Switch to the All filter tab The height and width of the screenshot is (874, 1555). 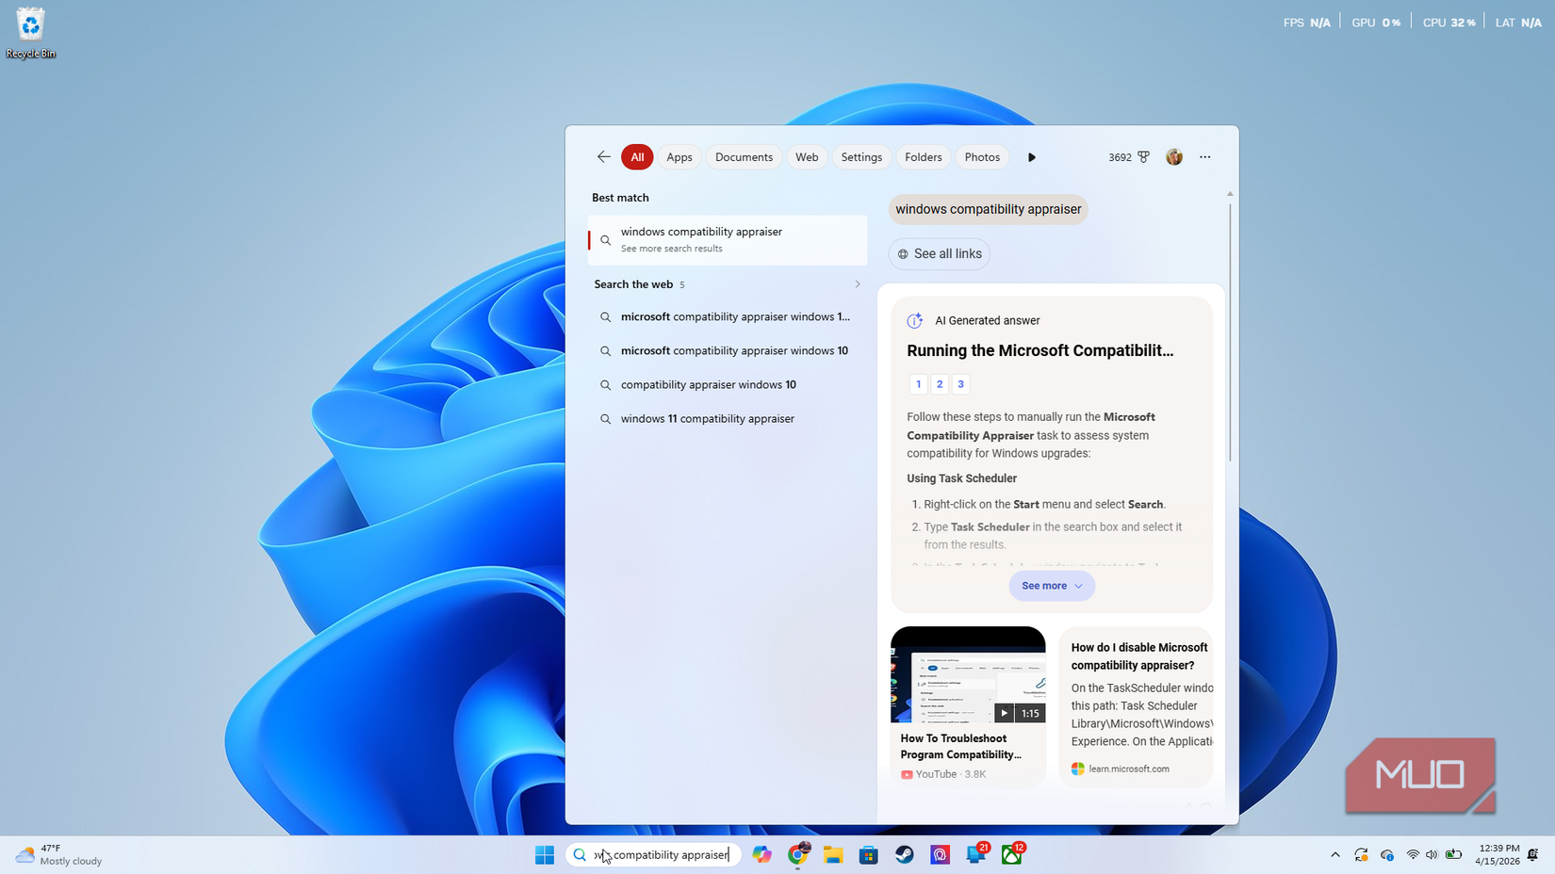pos(637,157)
